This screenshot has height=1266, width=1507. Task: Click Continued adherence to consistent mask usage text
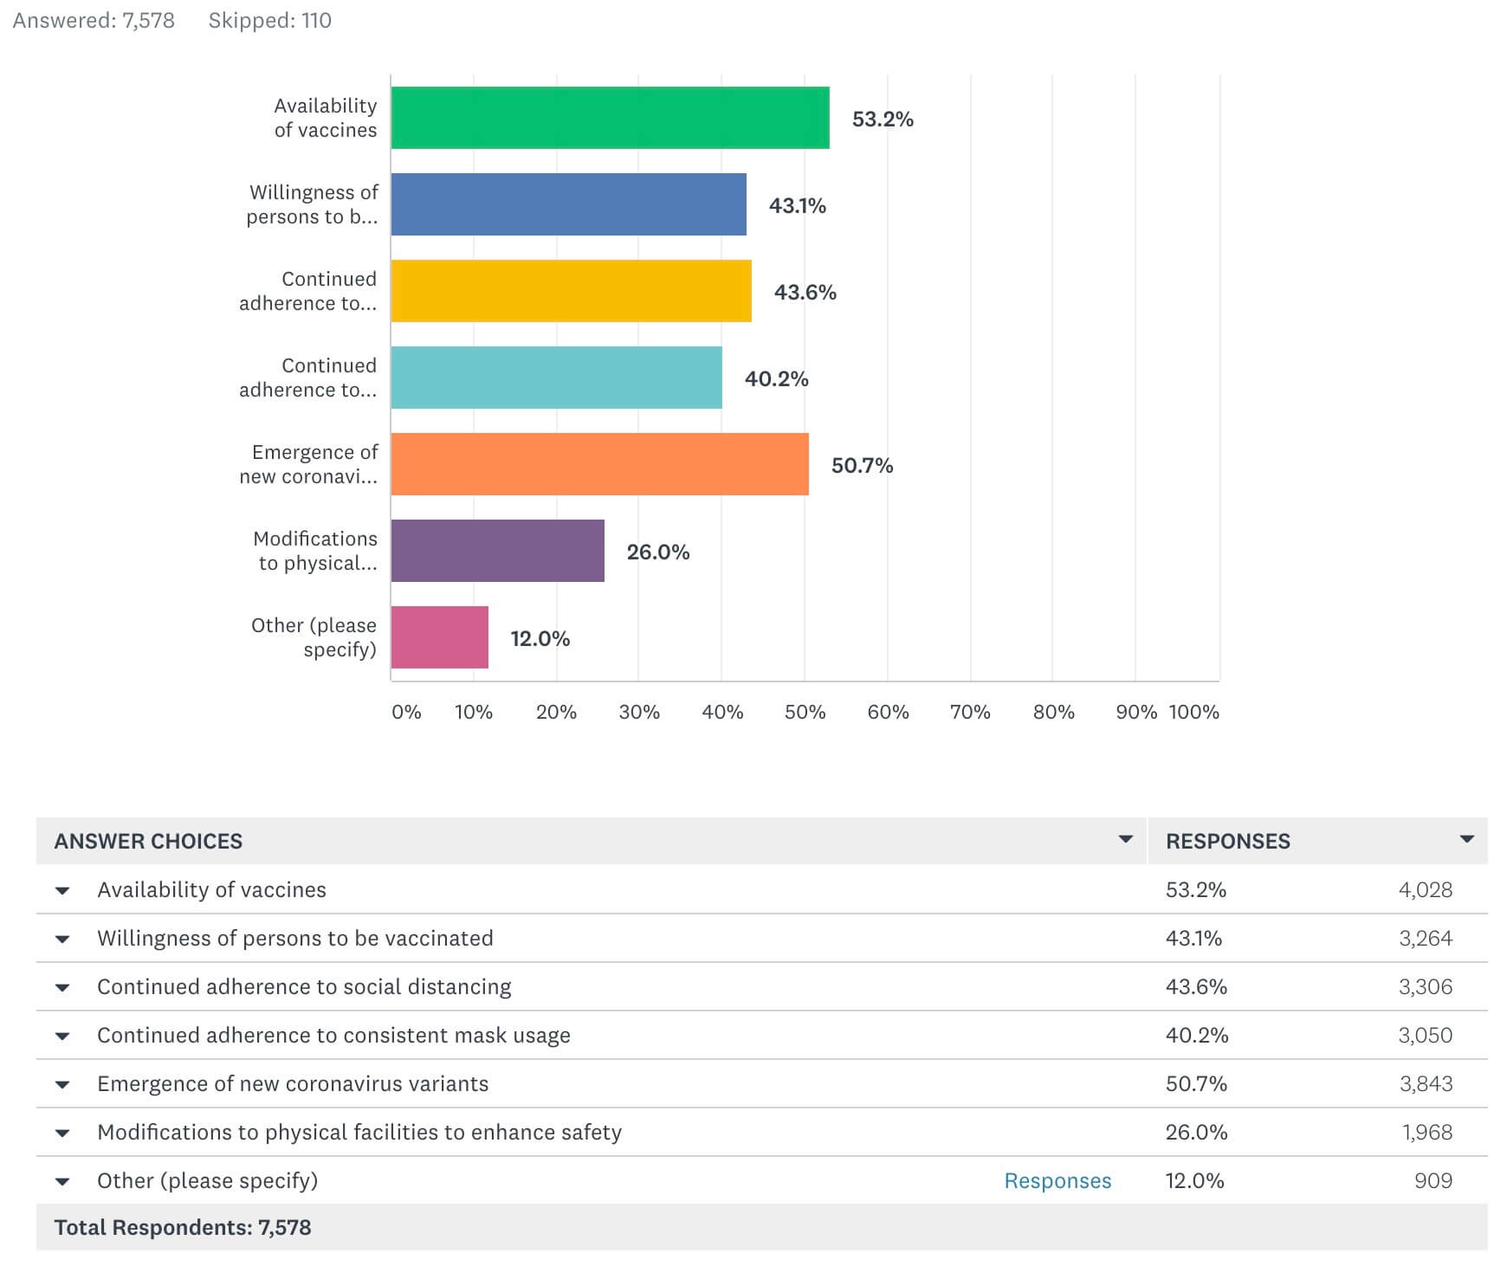(x=333, y=1036)
